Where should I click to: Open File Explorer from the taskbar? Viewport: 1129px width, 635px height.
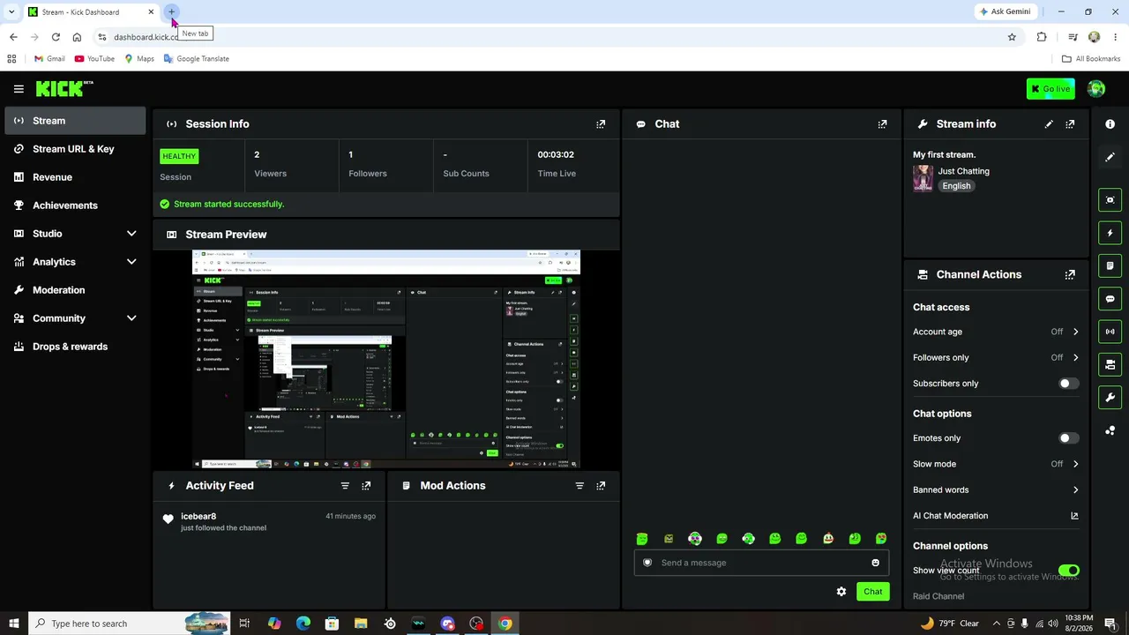click(361, 624)
